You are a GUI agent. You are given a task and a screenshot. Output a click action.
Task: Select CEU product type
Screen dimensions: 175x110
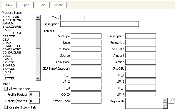tap(6, 40)
